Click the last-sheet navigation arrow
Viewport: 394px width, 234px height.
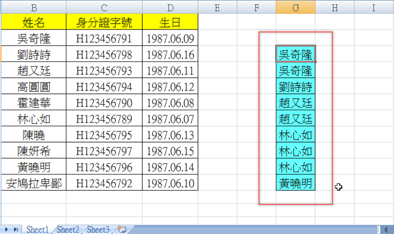(x=16, y=229)
